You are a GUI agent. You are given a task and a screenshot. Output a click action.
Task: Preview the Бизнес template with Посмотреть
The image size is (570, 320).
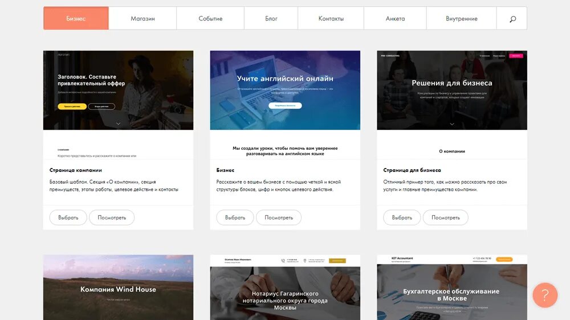pyautogui.click(x=279, y=218)
